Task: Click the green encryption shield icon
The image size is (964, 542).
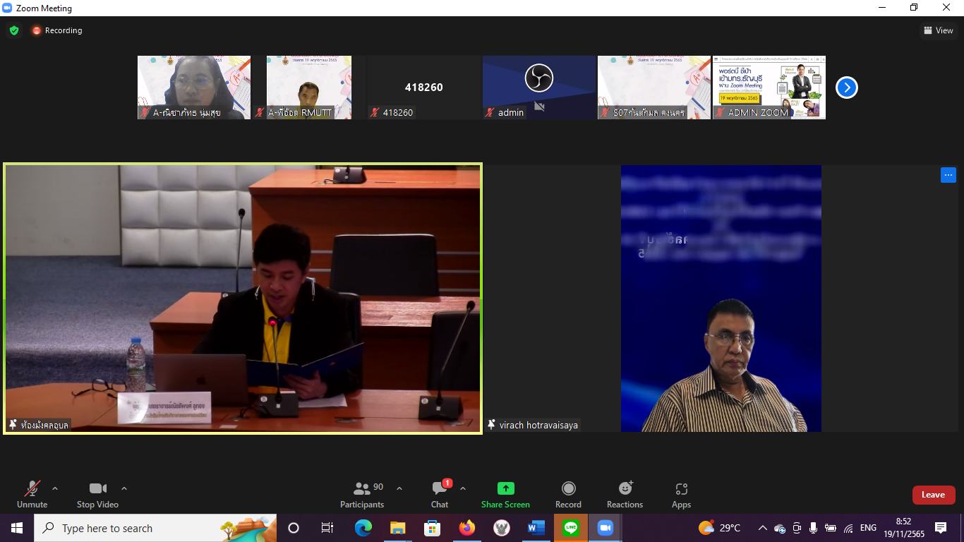Action: coord(14,30)
